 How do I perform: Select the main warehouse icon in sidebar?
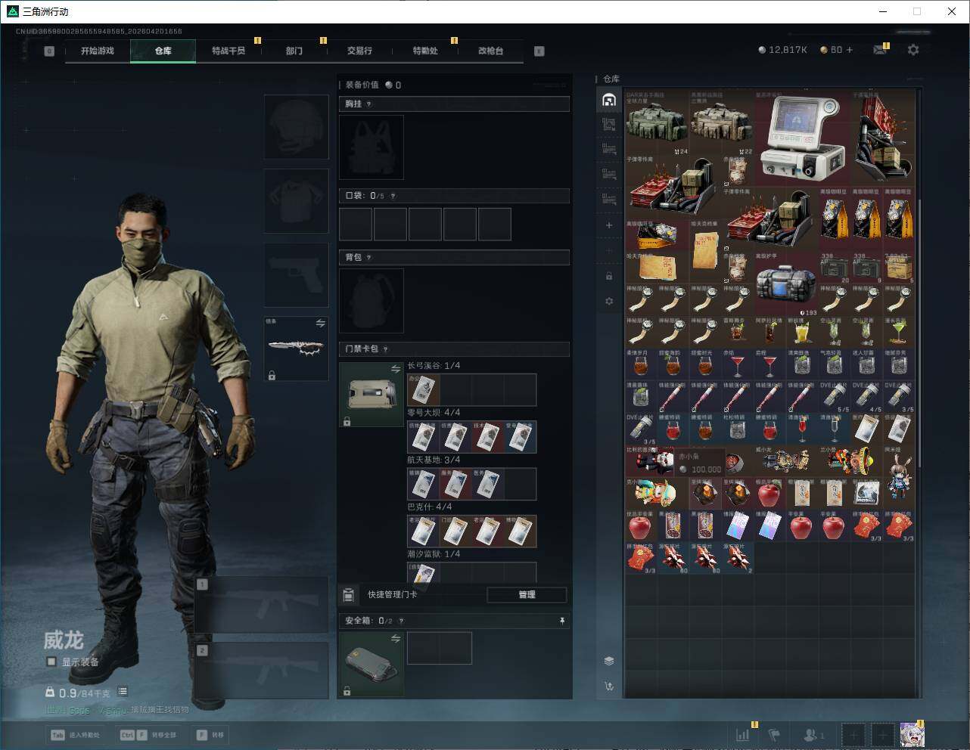(x=609, y=100)
